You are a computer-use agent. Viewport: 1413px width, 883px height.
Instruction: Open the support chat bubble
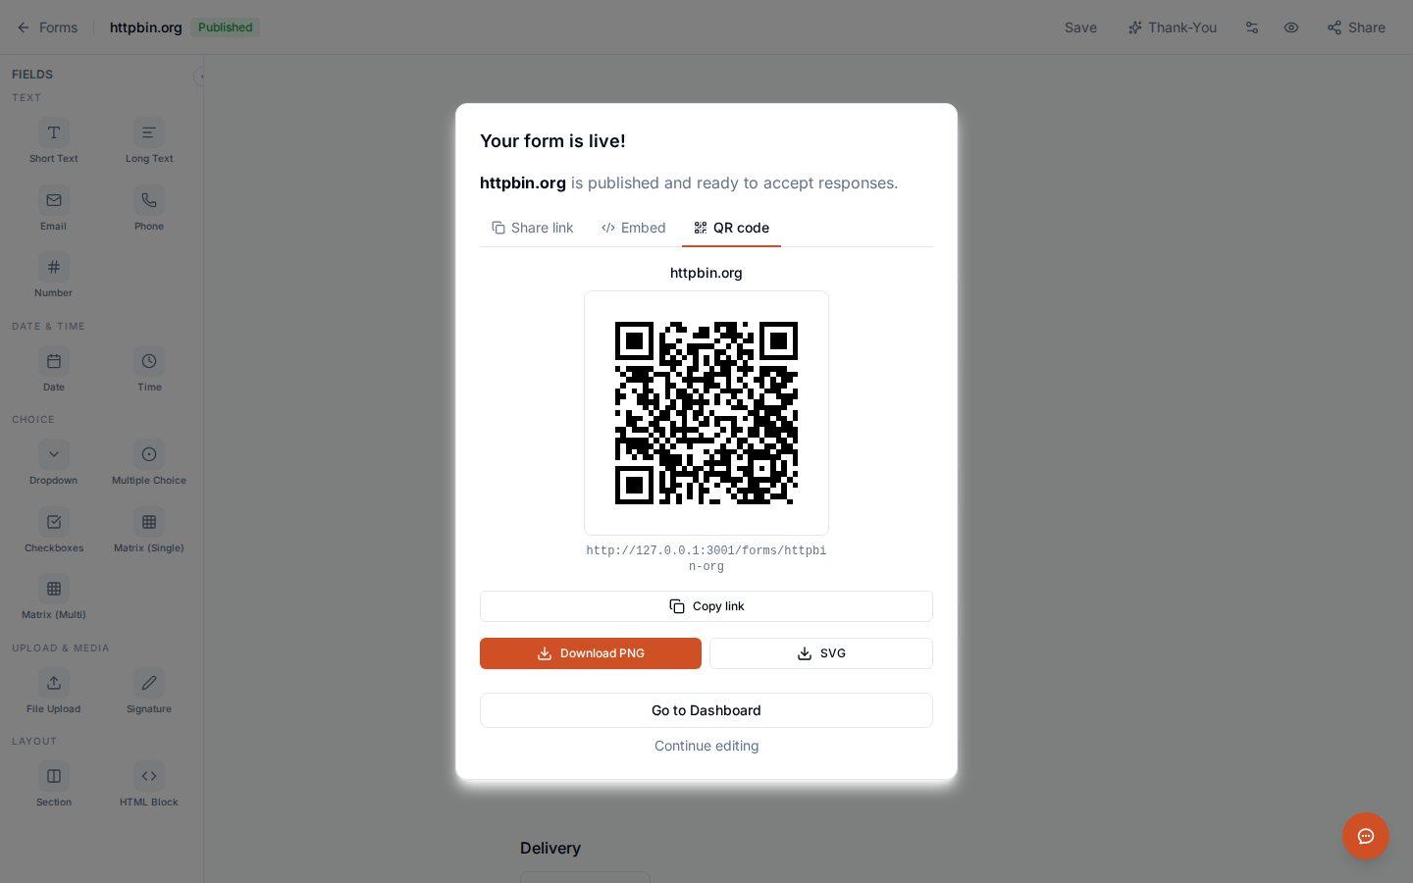[x=1366, y=837]
